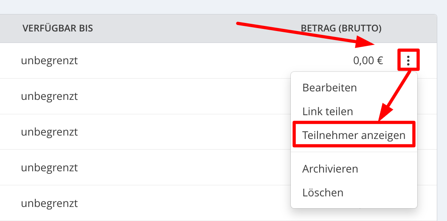Select the second row's unbegrenzt cell
Image resolution: width=447 pixels, height=221 pixels.
point(49,96)
